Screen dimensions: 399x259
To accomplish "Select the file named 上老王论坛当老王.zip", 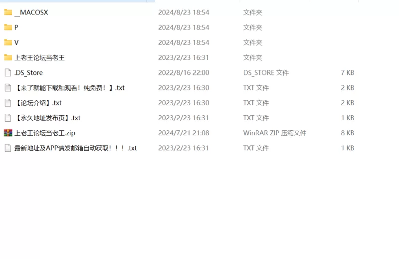I will [45, 133].
